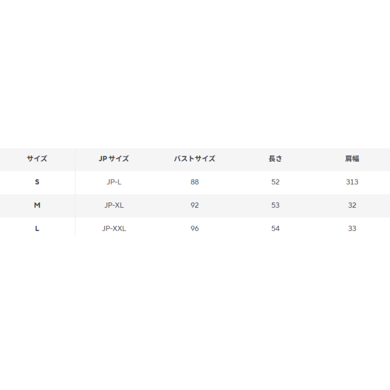Select the M size row label

[x=37, y=205]
